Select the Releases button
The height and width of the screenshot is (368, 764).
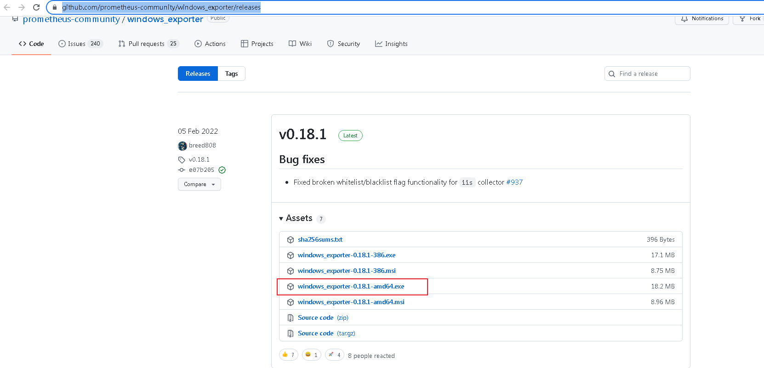pos(198,74)
